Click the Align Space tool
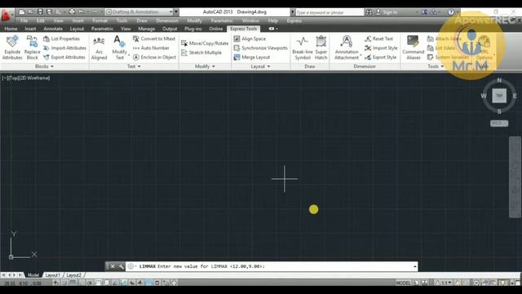The image size is (522, 294). click(250, 38)
